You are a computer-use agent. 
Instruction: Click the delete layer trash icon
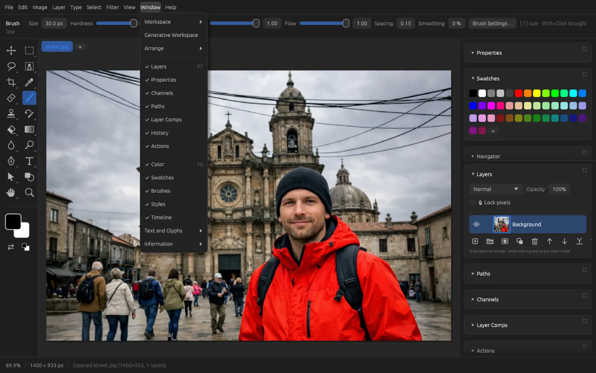coord(535,241)
